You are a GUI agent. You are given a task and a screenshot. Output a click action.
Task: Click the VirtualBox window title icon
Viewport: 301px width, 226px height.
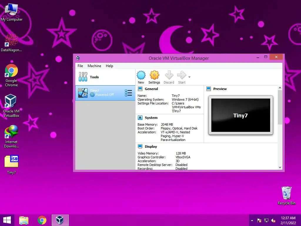click(78, 58)
